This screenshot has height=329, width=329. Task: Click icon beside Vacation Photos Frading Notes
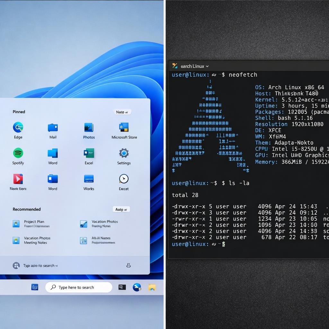[x=84, y=224]
